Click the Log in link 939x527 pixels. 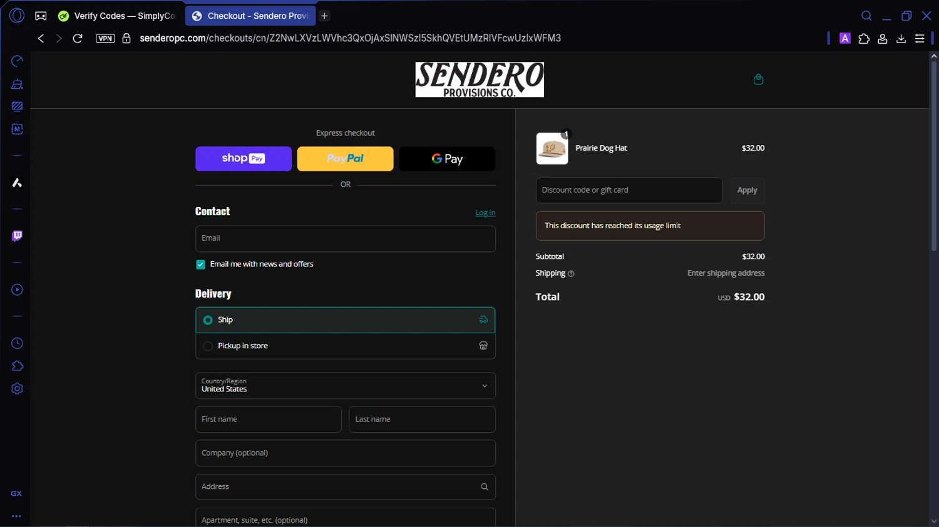click(x=485, y=213)
